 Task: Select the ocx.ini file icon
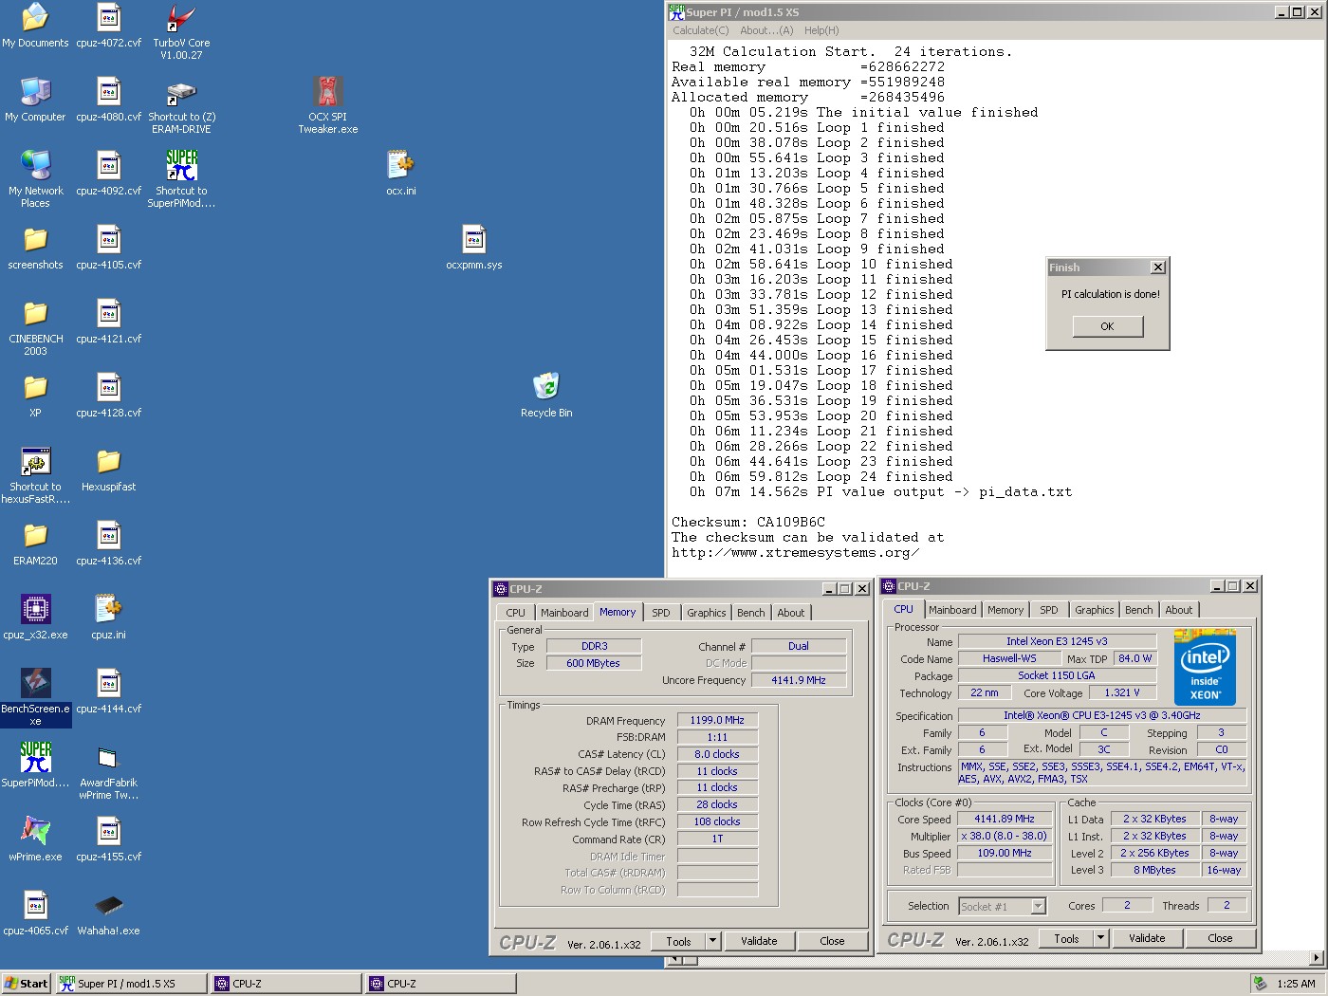400,173
